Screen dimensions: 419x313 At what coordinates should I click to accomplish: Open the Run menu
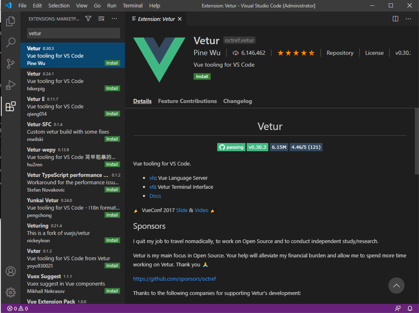[112, 6]
